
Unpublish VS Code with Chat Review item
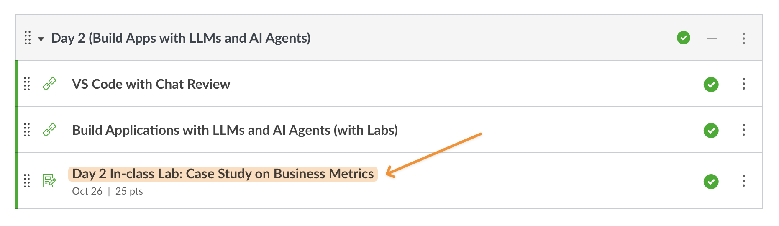click(711, 85)
